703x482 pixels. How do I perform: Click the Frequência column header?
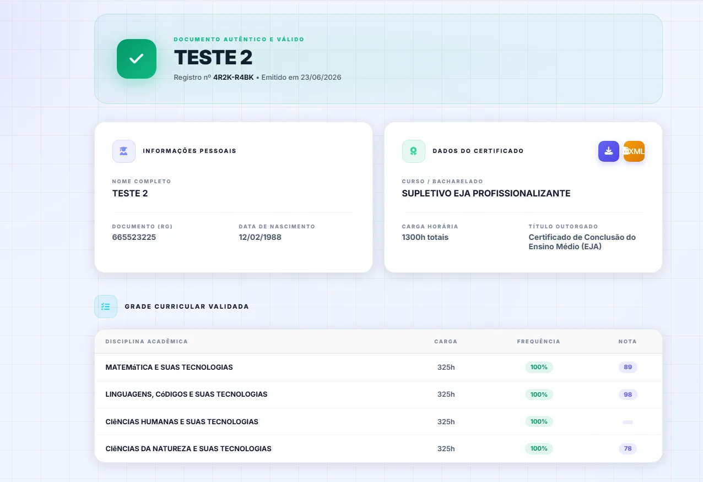pos(539,342)
